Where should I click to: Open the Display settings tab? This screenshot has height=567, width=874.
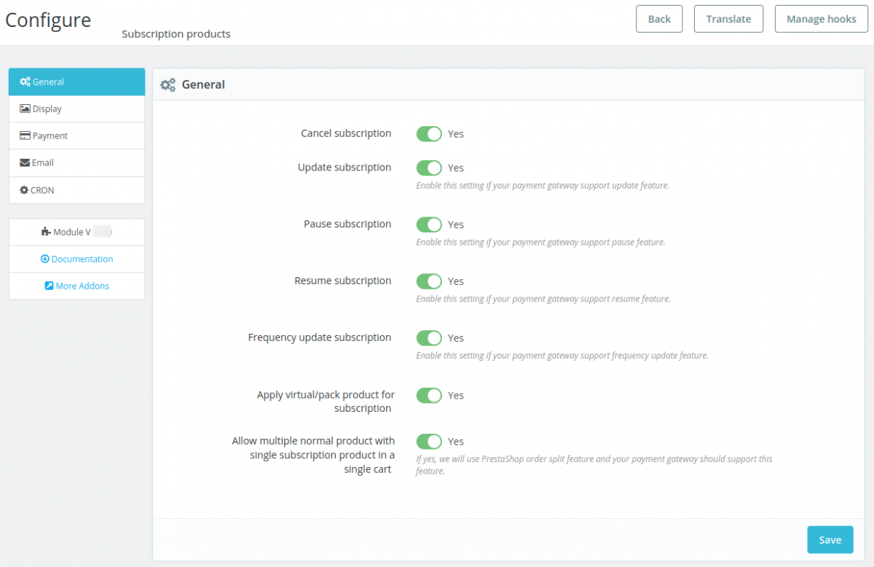[47, 109]
